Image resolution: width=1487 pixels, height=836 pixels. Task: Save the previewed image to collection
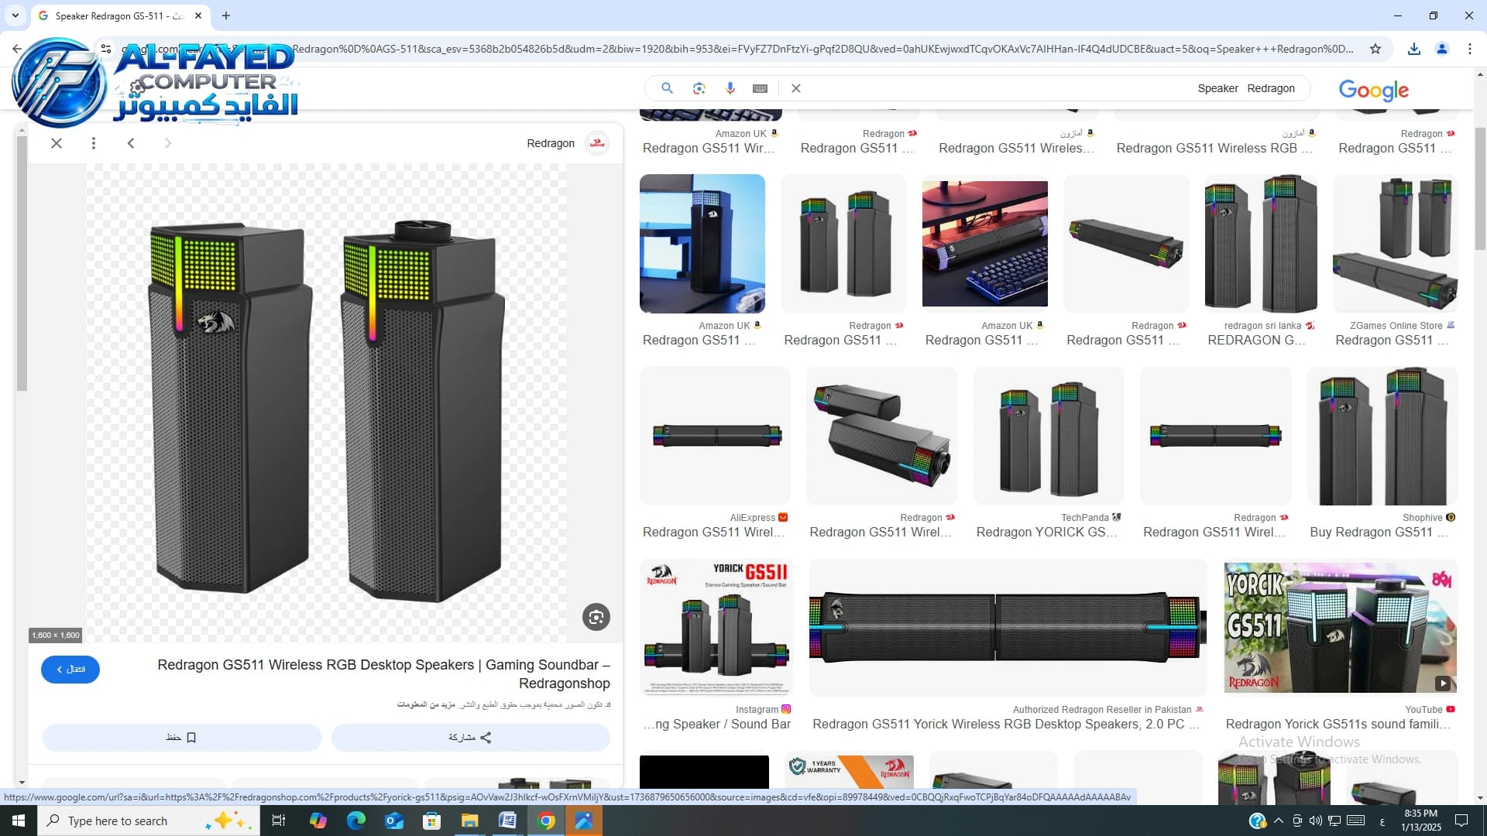point(182,738)
